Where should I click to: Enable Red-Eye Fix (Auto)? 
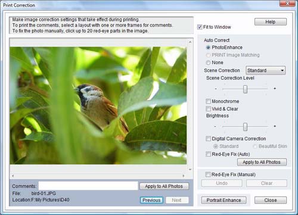(x=208, y=154)
